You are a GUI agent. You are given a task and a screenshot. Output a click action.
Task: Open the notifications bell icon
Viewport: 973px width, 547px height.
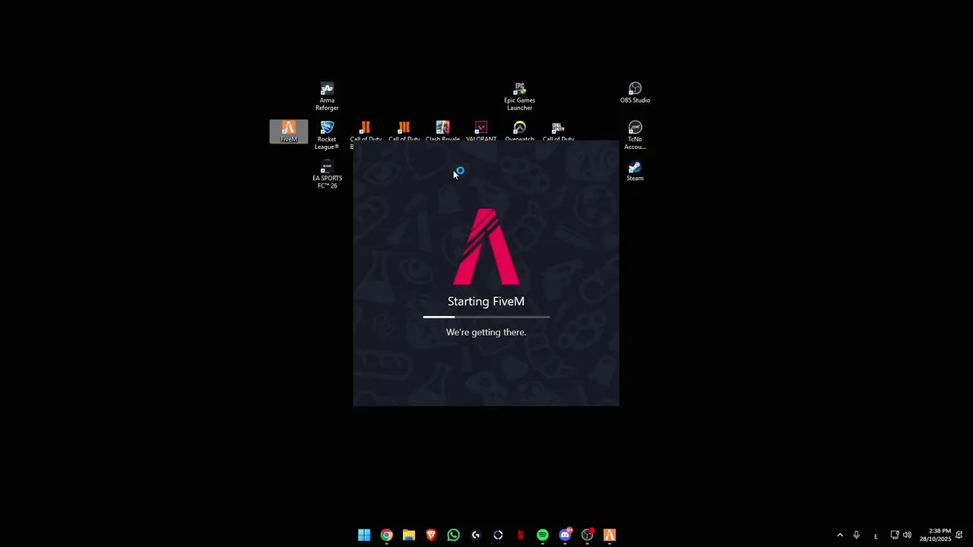(959, 535)
